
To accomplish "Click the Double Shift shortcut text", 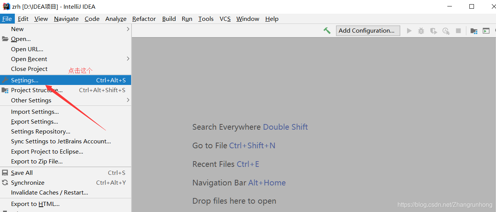I will pyautogui.click(x=285, y=127).
